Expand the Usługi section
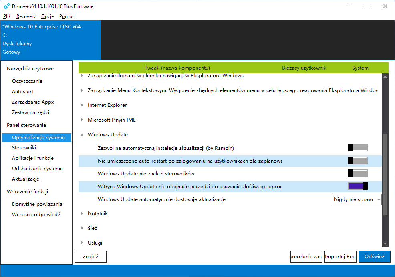Screen dimensions: 395x277 (83, 243)
